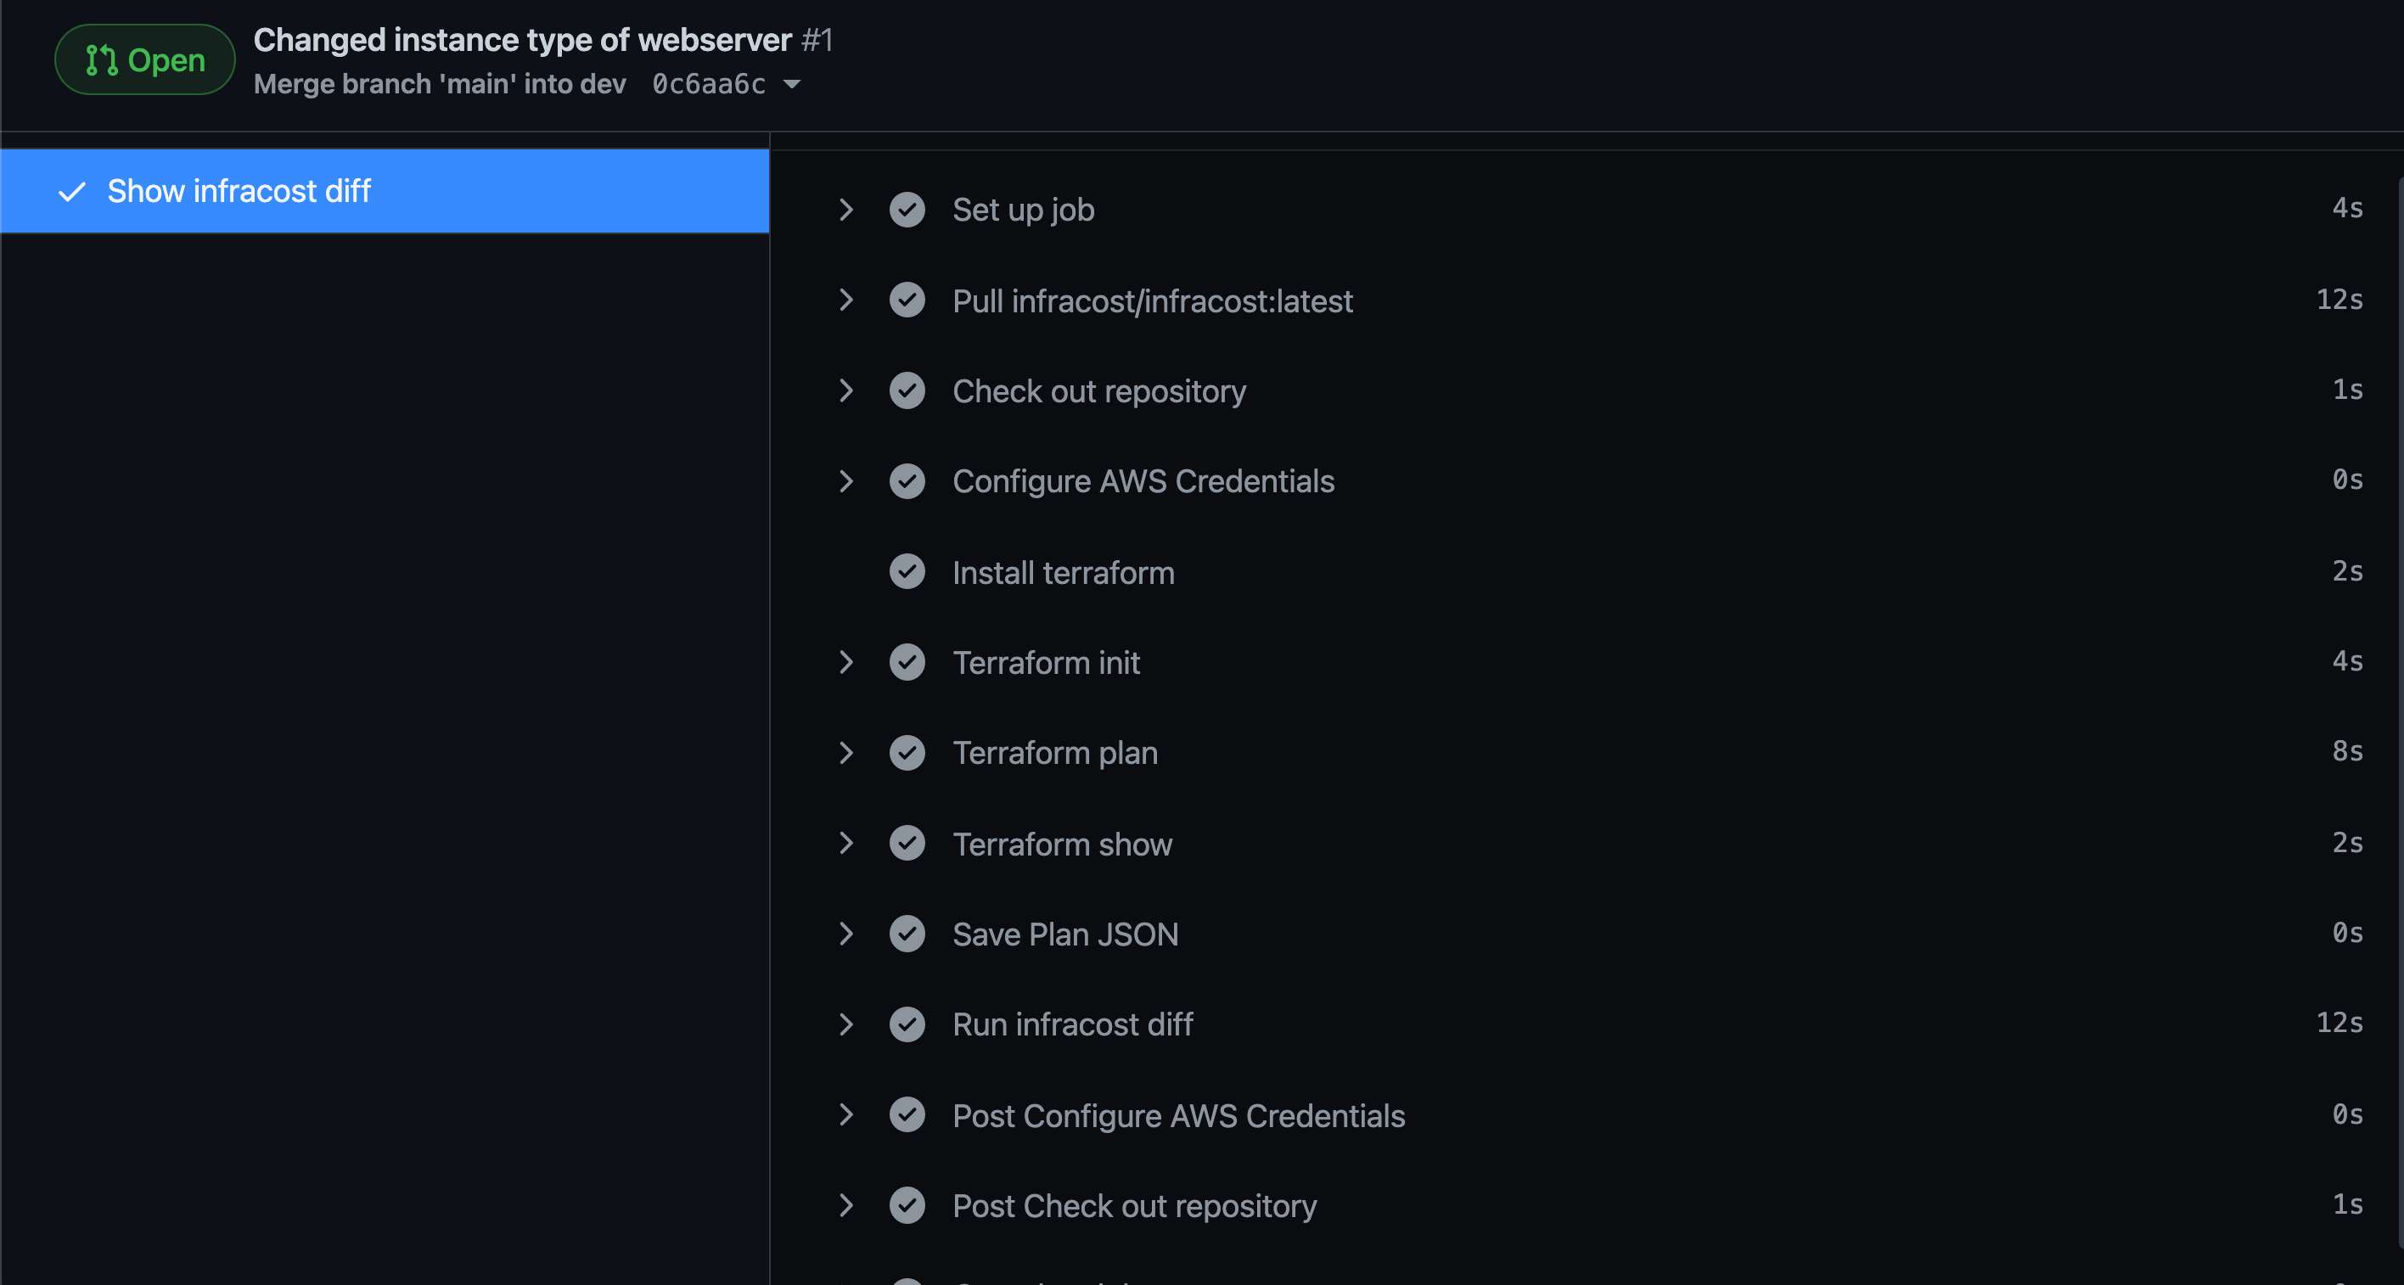Click the Run infracost diff step title
The height and width of the screenshot is (1285, 2404).
pos(1072,1024)
